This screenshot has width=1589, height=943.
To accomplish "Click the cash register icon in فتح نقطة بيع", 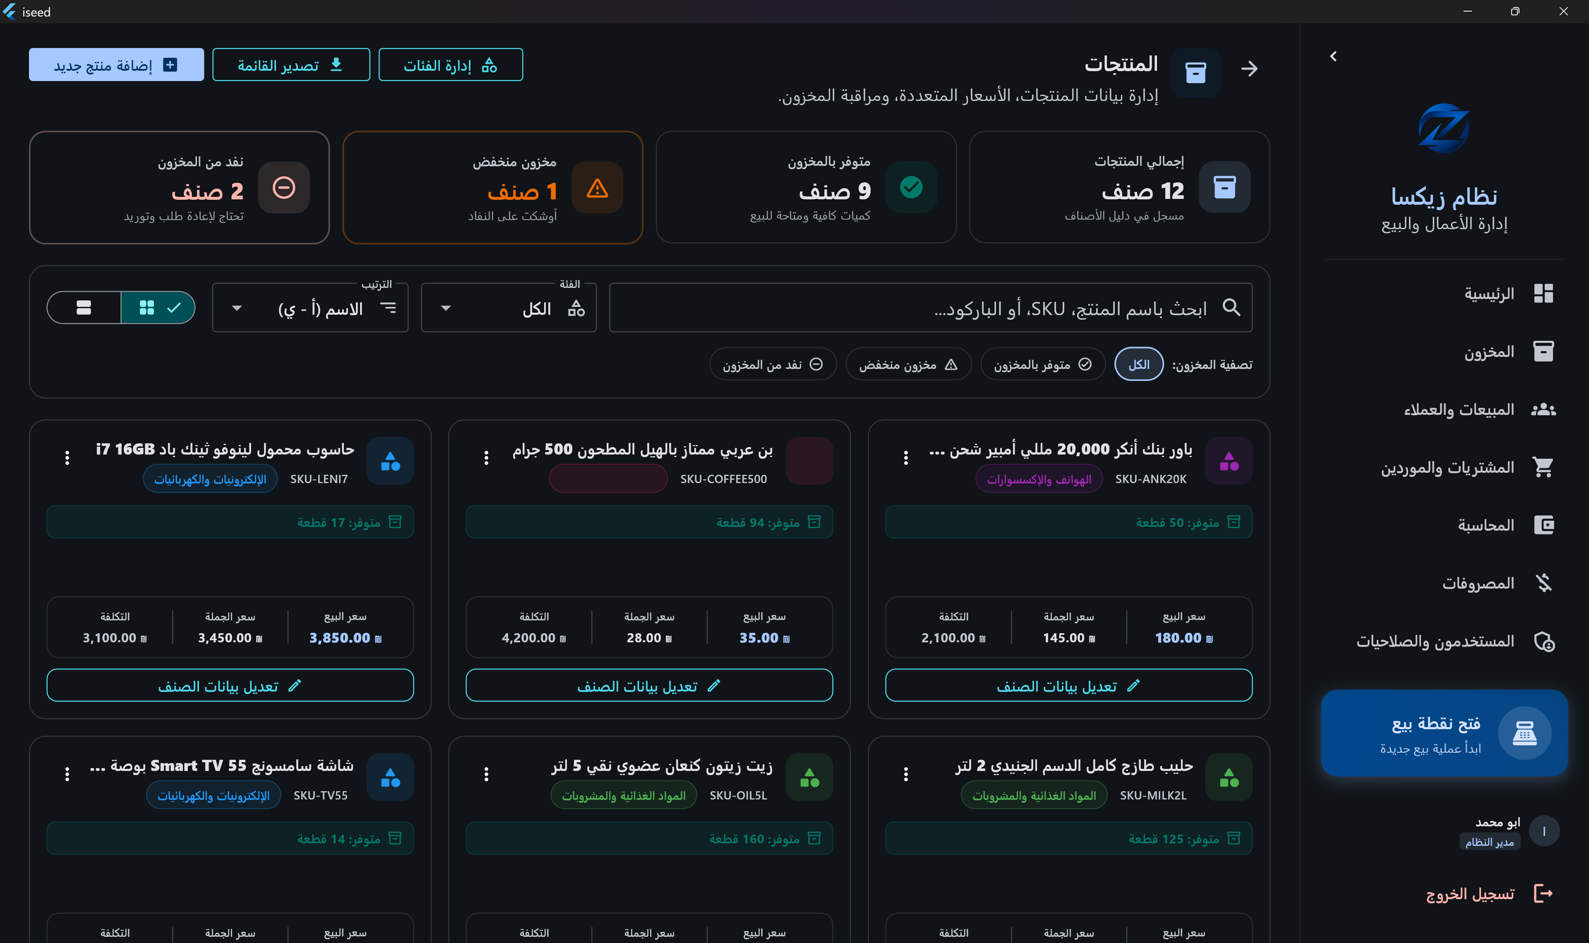I will pos(1524,733).
